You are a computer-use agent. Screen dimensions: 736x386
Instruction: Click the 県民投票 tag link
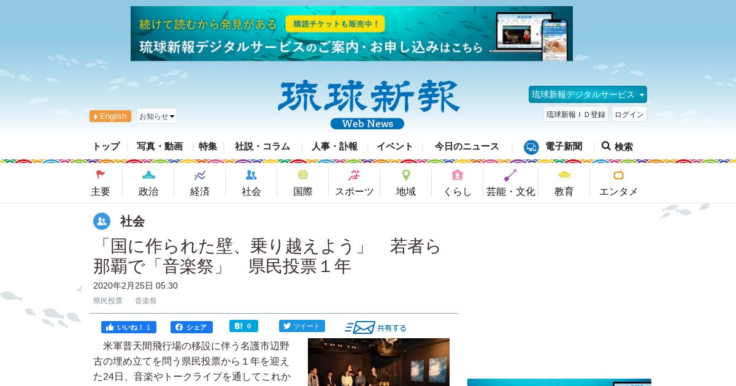click(x=108, y=301)
